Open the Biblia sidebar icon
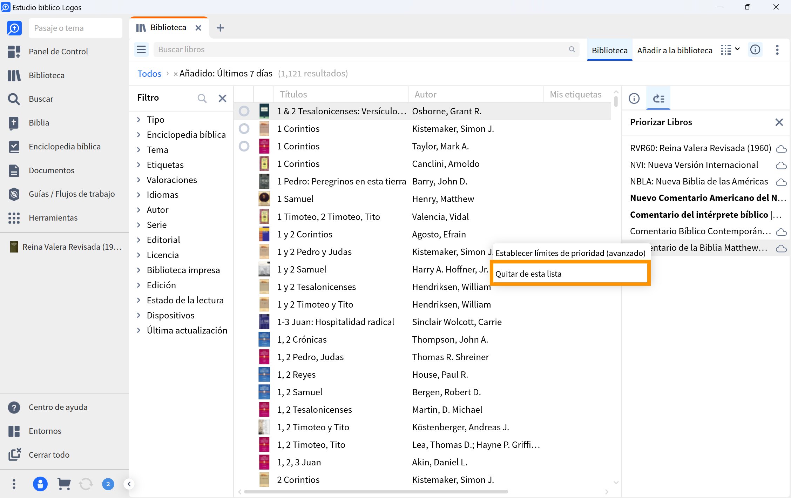This screenshot has height=498, width=791. tap(14, 123)
